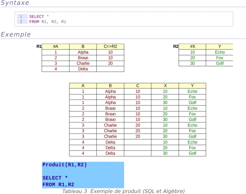Select the #A header of table R1

[x=56, y=47]
